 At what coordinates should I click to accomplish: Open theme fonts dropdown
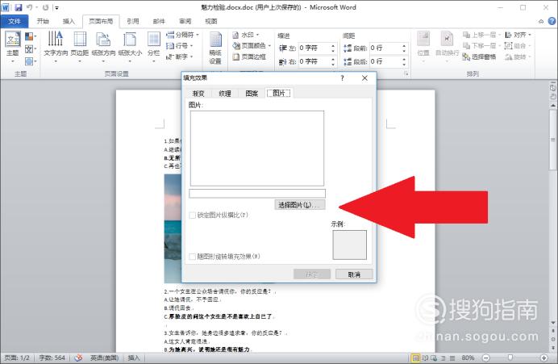[x=31, y=48]
